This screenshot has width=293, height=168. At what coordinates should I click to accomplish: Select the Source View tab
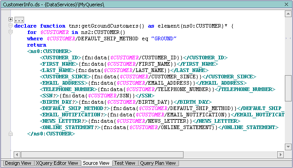96,163
